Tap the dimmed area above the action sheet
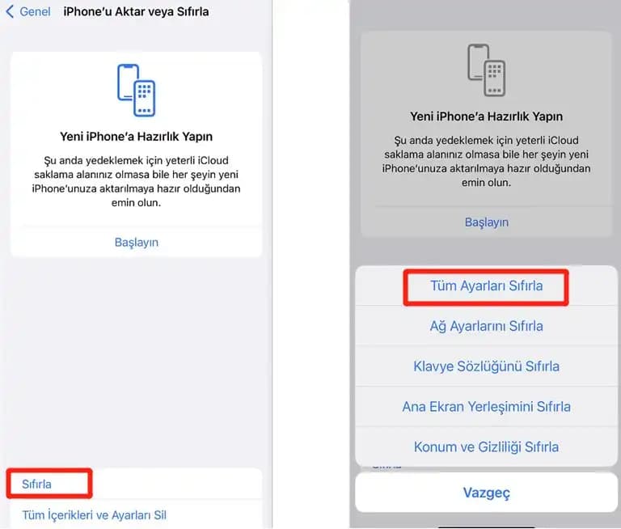The image size is (621, 529). point(486,252)
